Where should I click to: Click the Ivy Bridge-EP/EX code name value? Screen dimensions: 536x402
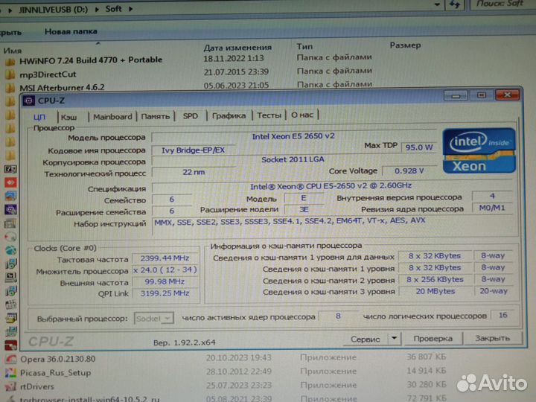click(x=193, y=150)
